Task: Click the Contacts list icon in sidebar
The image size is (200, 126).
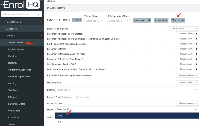Action: 3,36
